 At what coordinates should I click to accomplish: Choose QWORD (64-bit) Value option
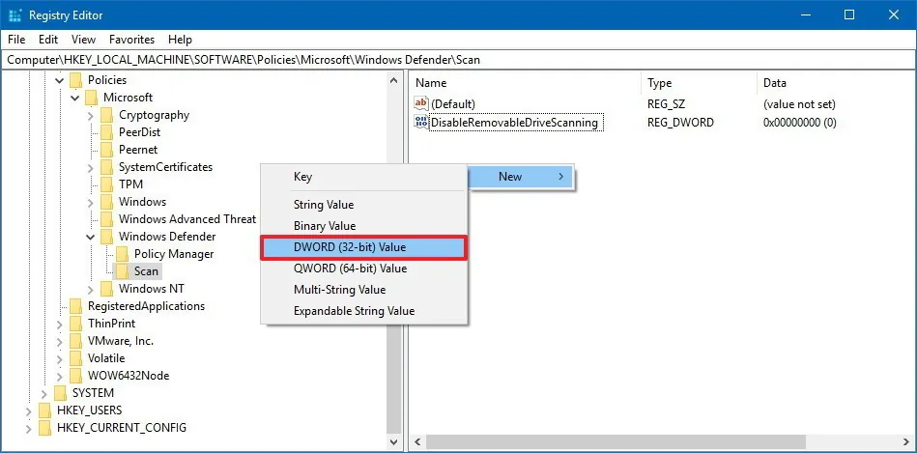363,269
